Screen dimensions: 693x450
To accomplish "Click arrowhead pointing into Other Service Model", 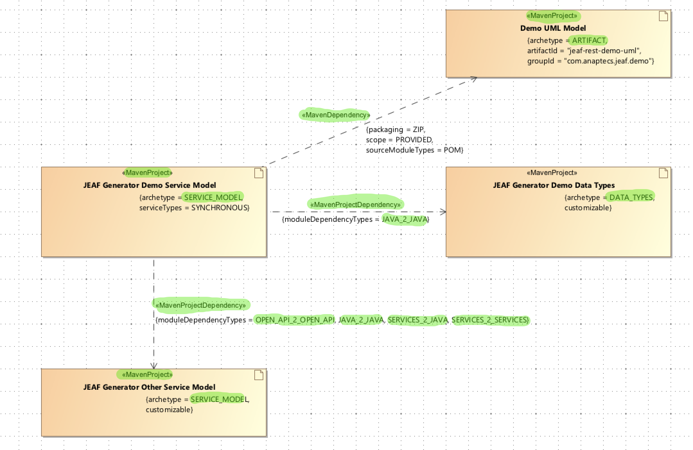I will (154, 365).
